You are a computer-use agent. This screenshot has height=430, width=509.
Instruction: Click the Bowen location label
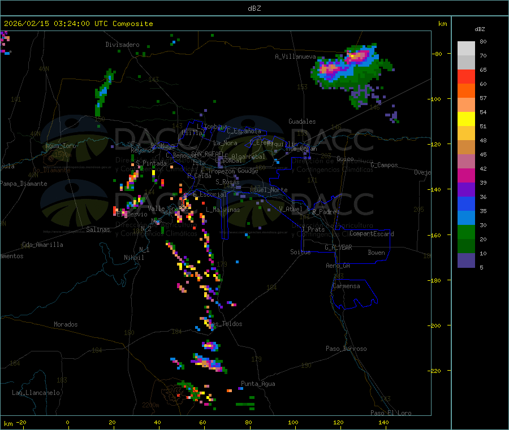[x=377, y=253]
